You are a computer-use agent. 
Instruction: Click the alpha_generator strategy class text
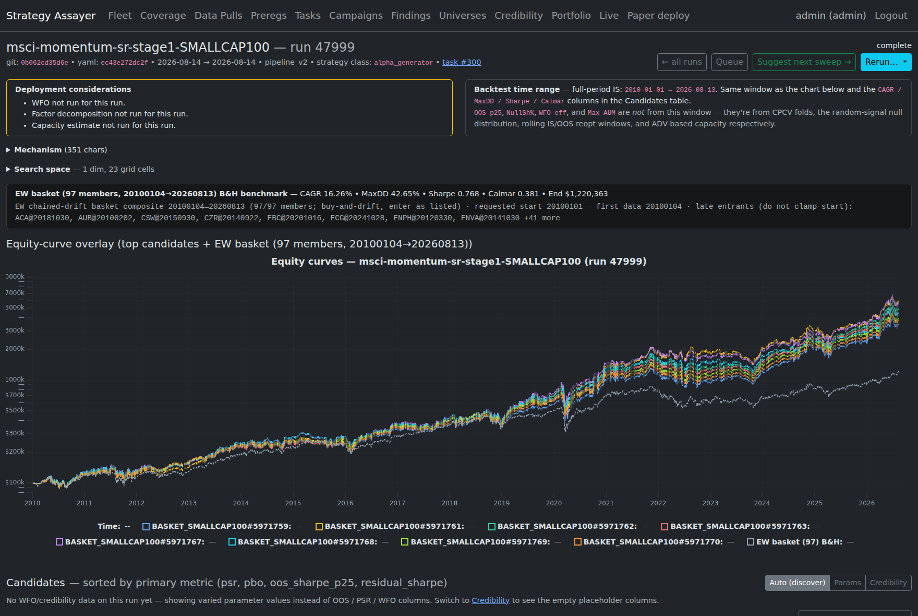click(x=403, y=63)
